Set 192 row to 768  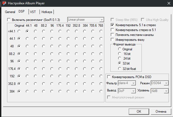click(101, 76)
